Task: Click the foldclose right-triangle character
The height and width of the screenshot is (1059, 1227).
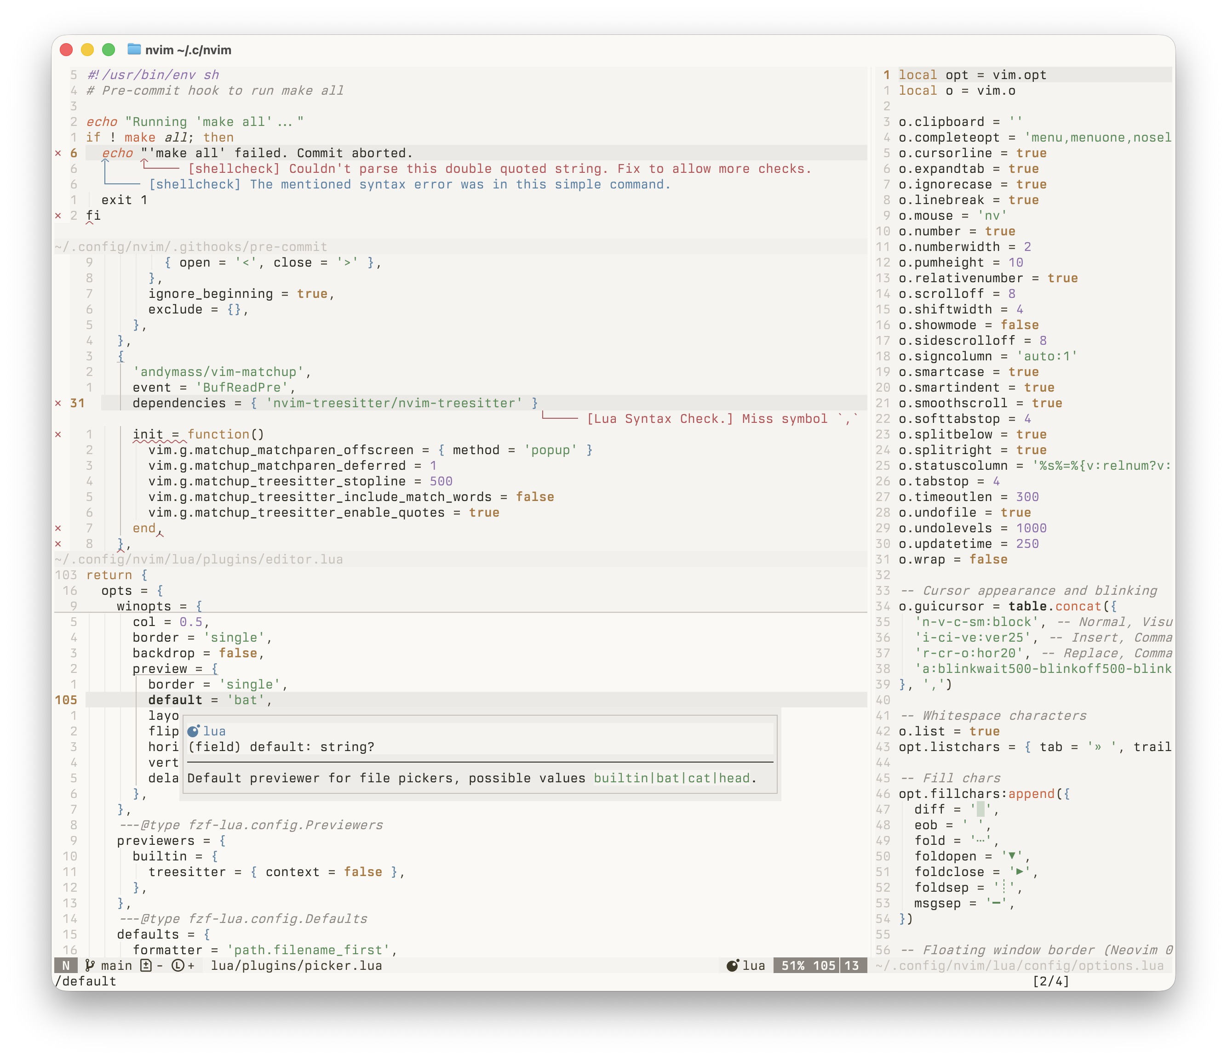Action: (1020, 872)
